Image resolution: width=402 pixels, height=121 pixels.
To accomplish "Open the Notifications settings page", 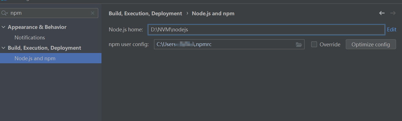I will (x=30, y=37).
